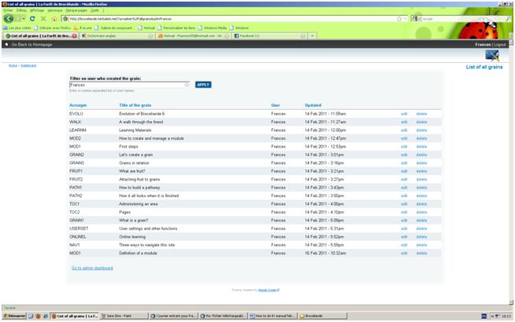Click edit for the GRAIN2 grain
Viewport: 515px width, 322px height.
(404, 155)
